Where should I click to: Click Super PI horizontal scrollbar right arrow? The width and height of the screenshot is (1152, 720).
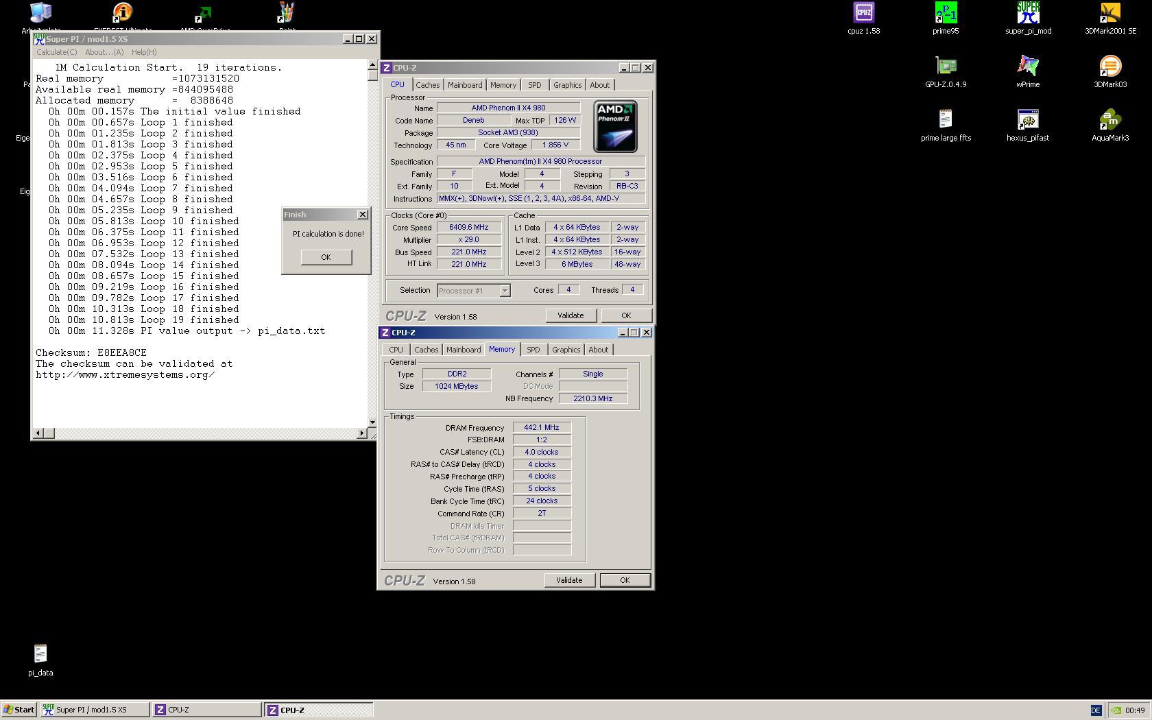click(362, 433)
